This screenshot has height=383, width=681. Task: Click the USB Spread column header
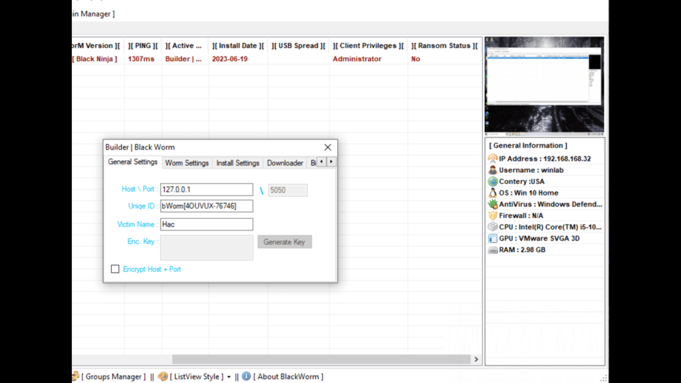point(299,46)
